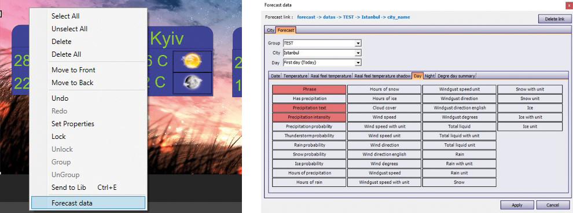The image size is (573, 213).
Task: Select the Cloud cover field
Action: [384, 108]
